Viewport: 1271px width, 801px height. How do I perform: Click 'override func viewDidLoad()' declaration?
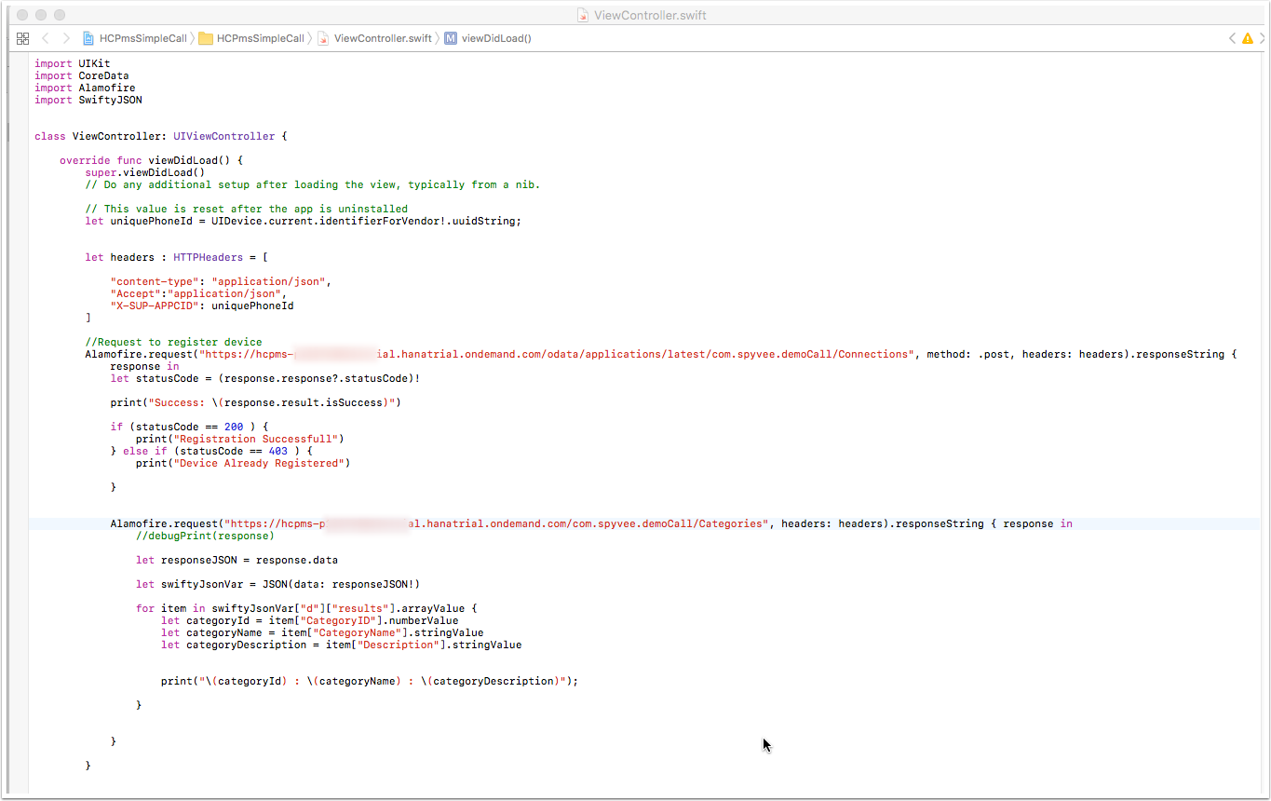coord(151,160)
